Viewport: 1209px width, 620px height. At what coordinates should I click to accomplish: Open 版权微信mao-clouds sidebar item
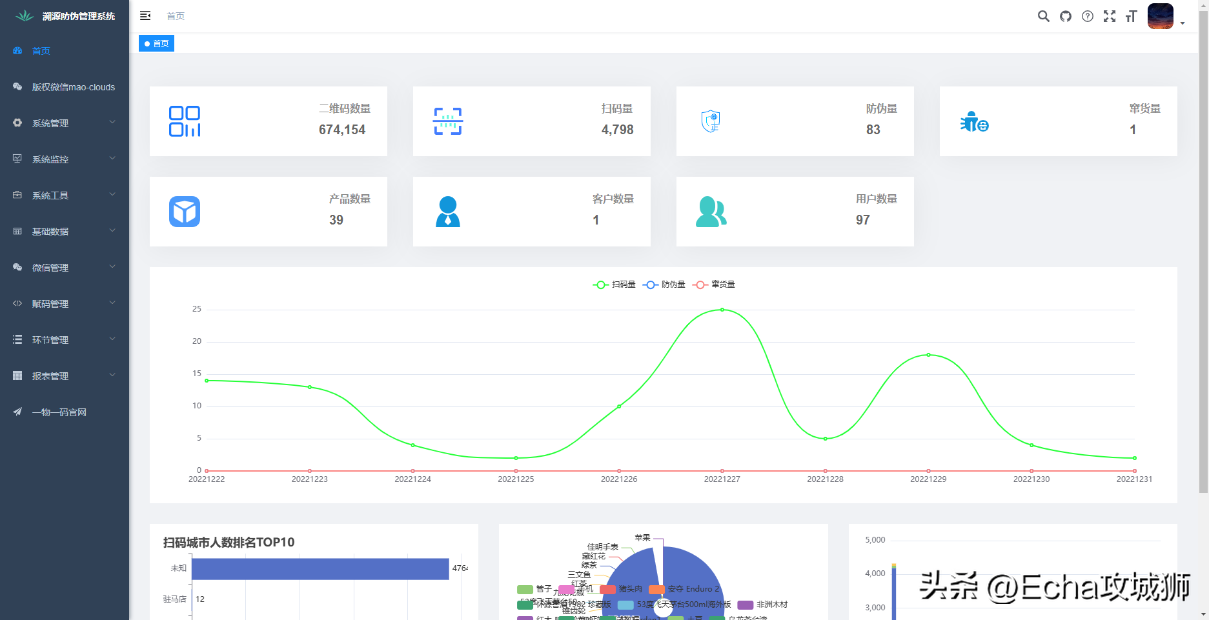click(65, 87)
